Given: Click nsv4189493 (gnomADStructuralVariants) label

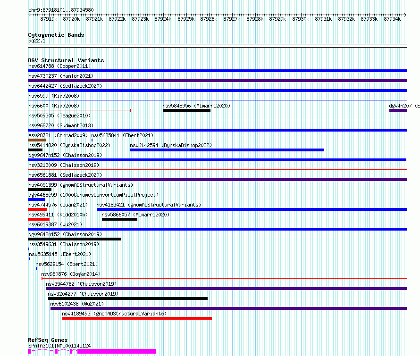Looking at the screenshot, I should coord(114,314).
